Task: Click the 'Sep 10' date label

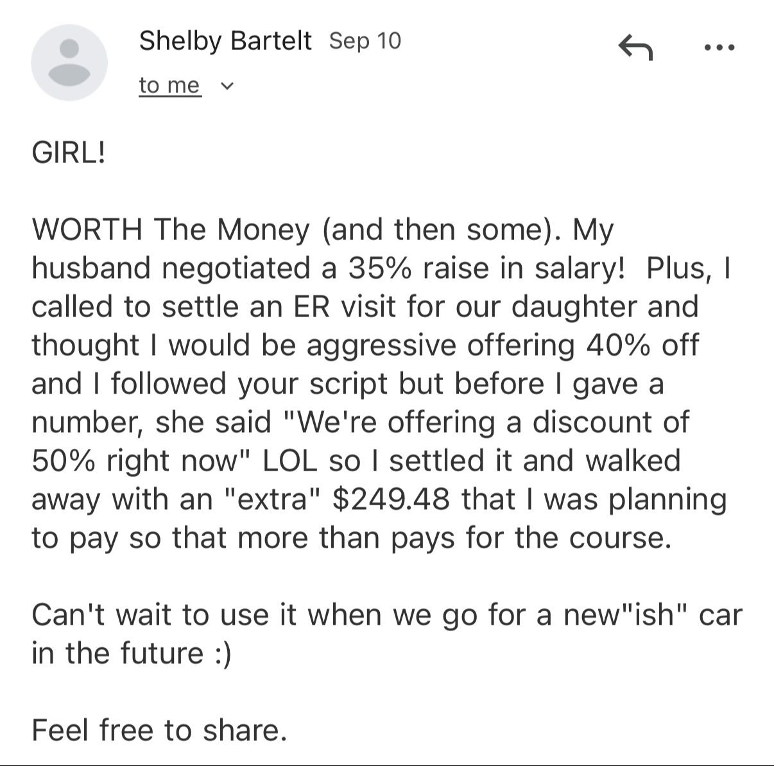Action: point(365,40)
